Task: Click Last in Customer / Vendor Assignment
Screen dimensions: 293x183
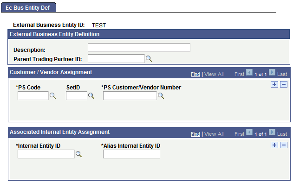Action: click(x=282, y=74)
